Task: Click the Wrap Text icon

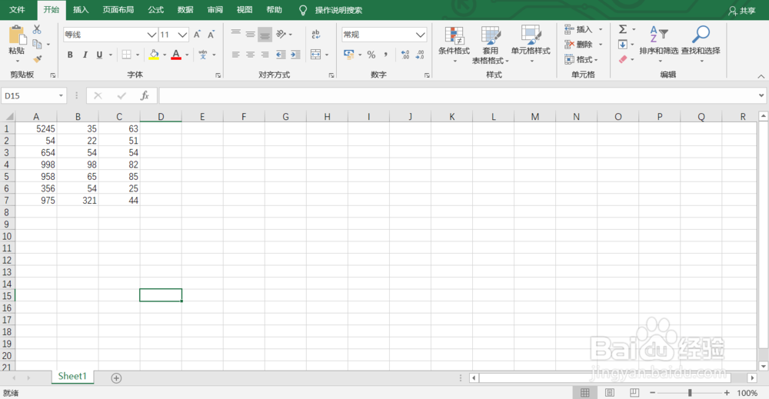Action: click(x=316, y=35)
